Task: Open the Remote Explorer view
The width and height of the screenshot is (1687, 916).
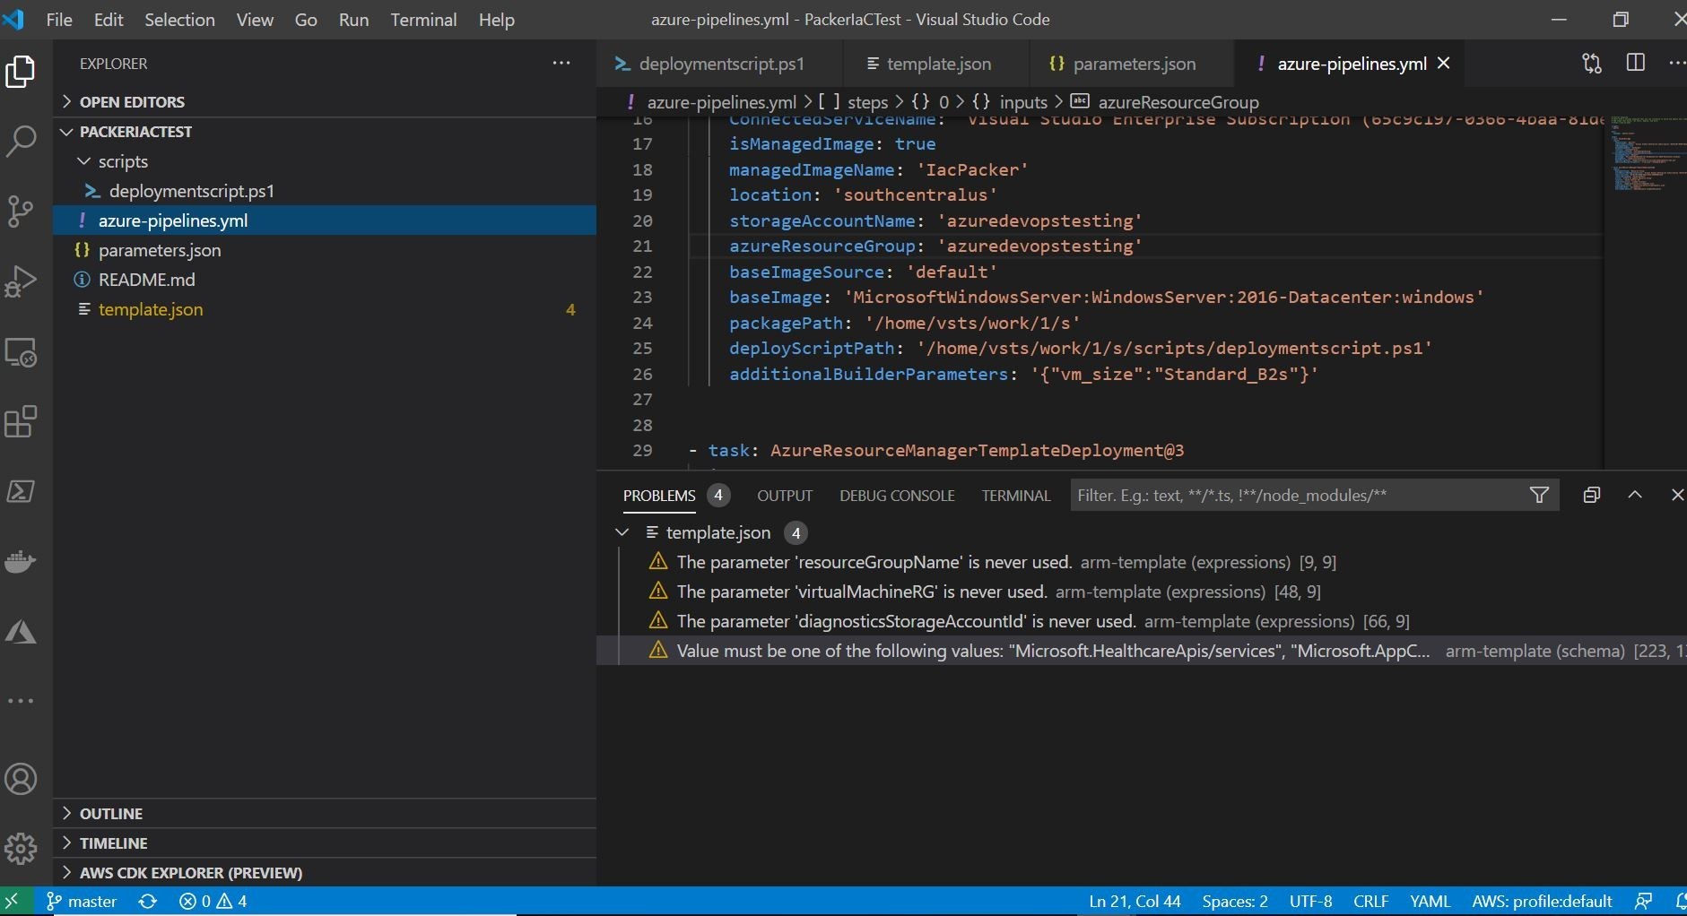Action: (x=21, y=352)
